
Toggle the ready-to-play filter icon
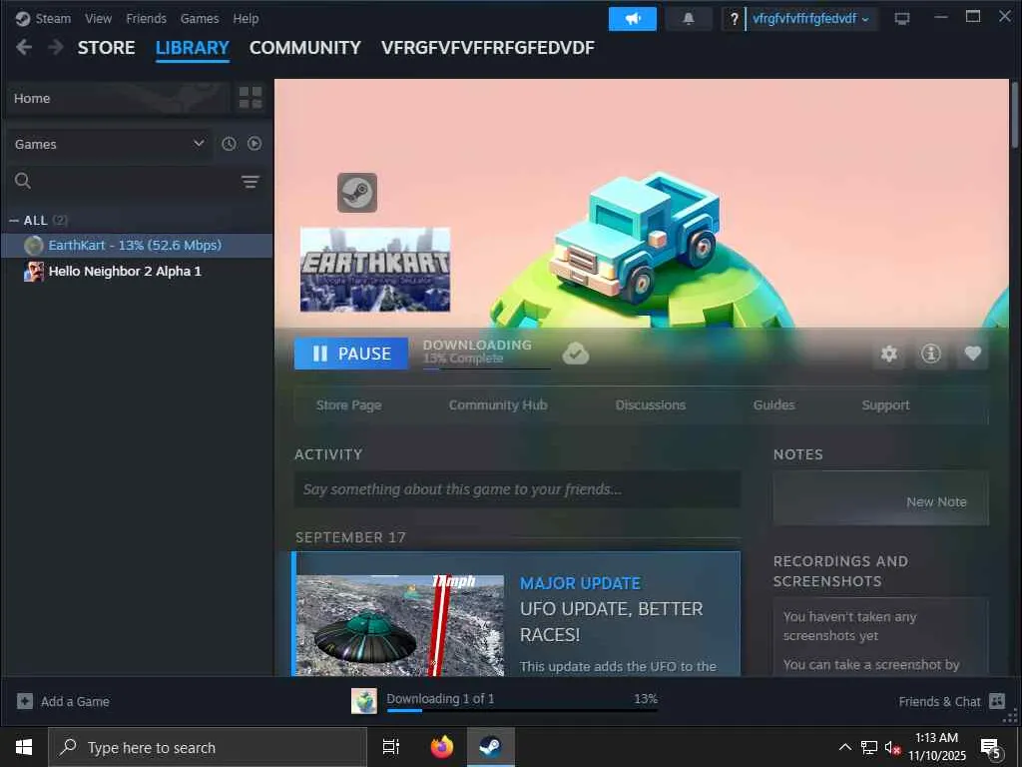point(255,144)
